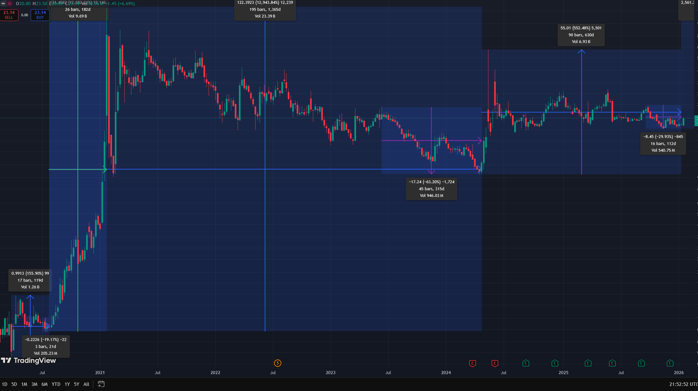Click the grey dash symbol pill top-left

pos(3,4)
